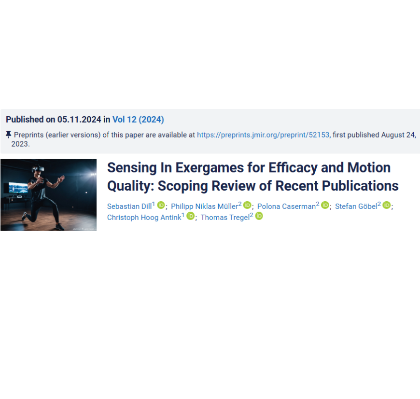Viewport: 420px width, 399px height.
Task: Open Philipp Niklas Müller's ORCID icon
Action: pos(247,205)
